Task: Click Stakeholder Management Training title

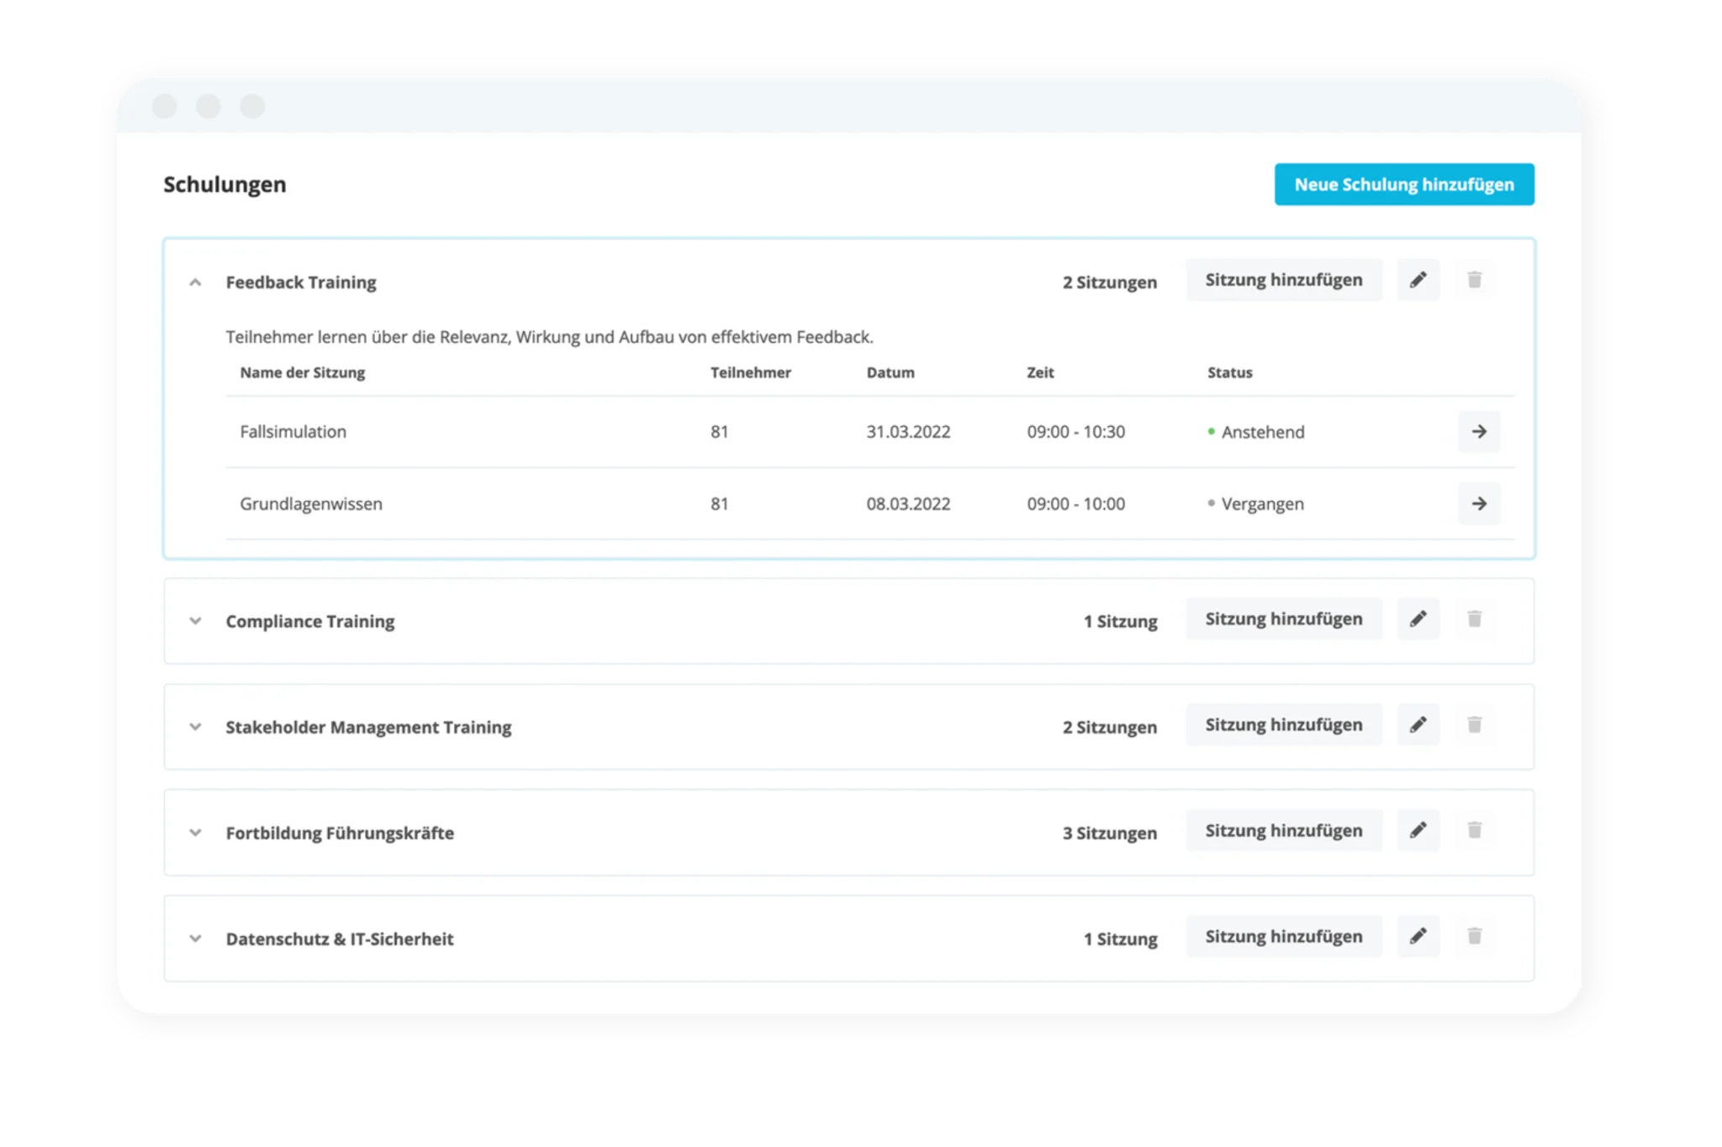Action: tap(368, 727)
